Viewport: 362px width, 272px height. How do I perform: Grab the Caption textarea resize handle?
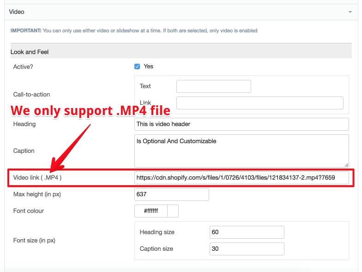point(346,165)
